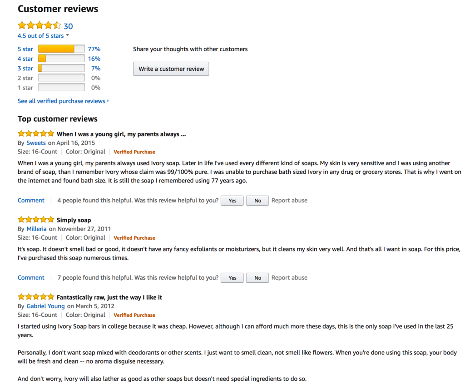Click the Write a customer review button
The height and width of the screenshot is (389, 465).
[x=171, y=69]
